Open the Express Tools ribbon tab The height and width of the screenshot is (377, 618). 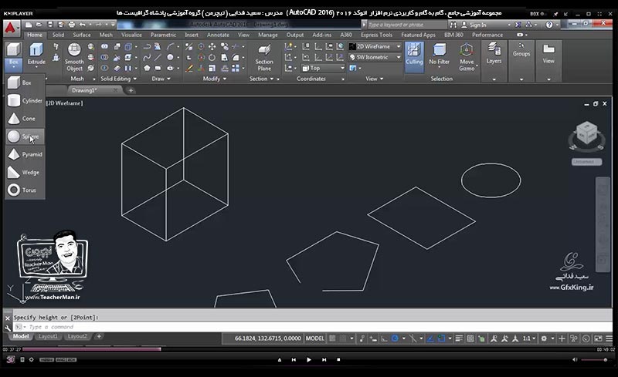376,35
